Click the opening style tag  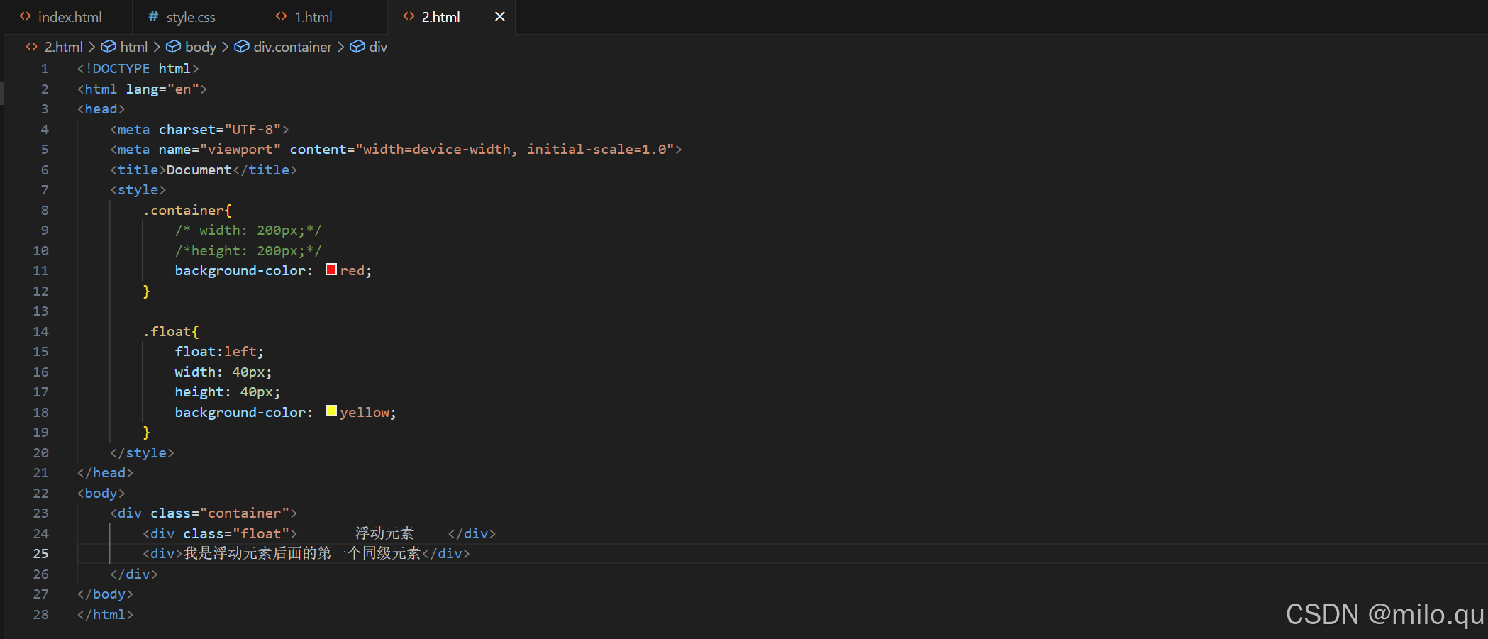[138, 190]
